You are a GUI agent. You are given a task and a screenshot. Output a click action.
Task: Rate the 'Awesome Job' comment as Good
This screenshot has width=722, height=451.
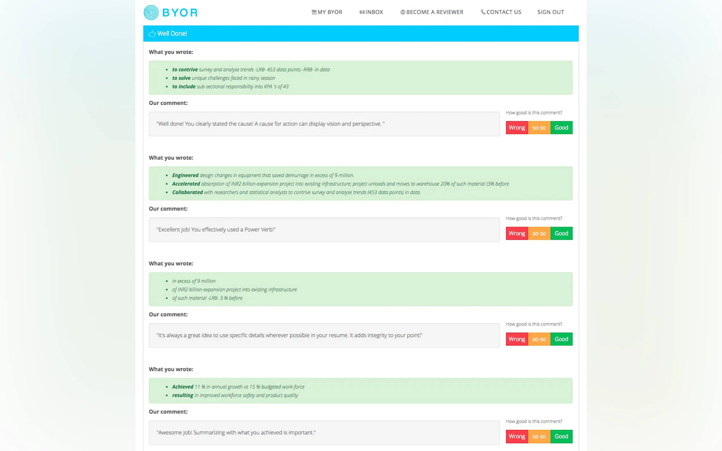coord(561,437)
